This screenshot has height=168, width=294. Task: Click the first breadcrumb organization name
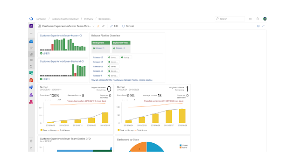[41, 19]
